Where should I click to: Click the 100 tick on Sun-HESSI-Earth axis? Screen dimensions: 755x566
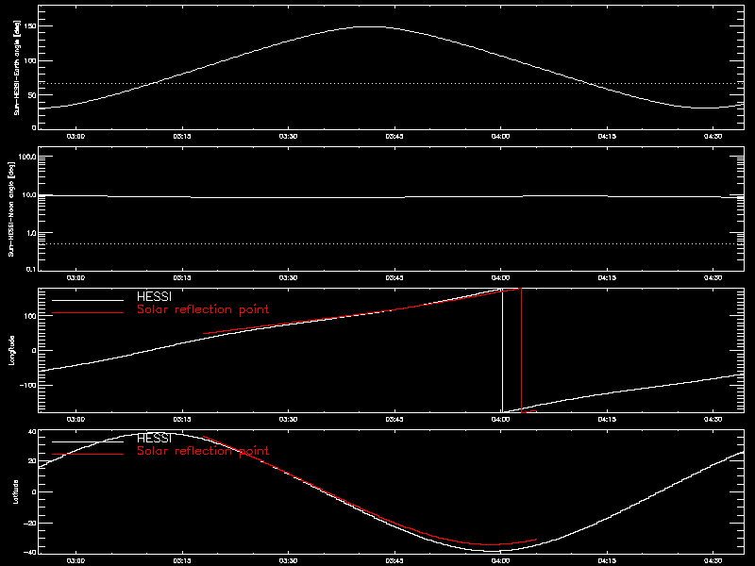tap(30, 60)
